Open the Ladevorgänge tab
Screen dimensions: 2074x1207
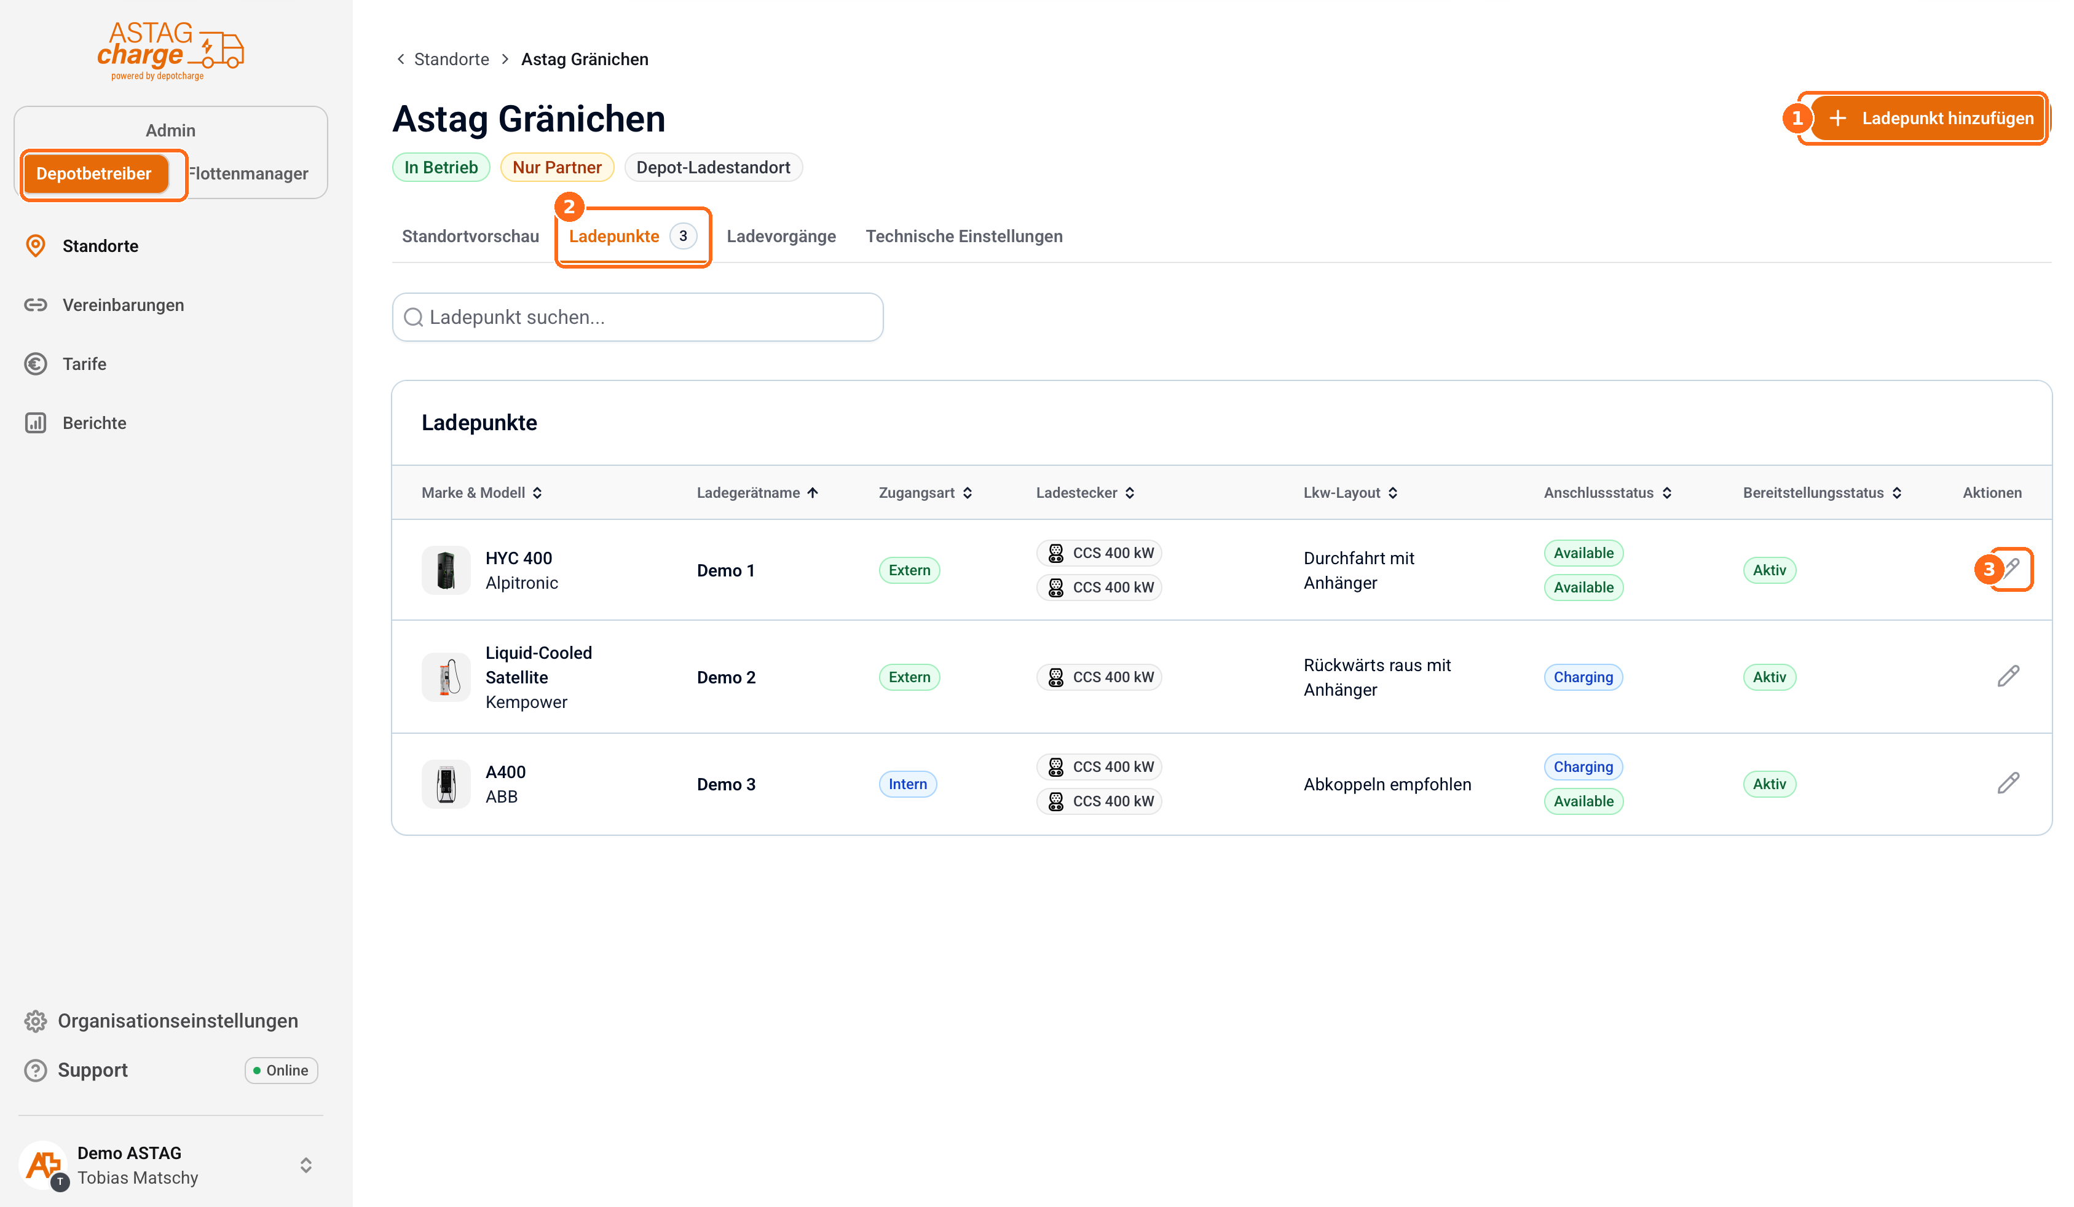(781, 237)
